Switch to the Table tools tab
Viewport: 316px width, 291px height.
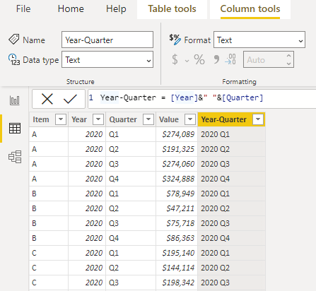172,9
